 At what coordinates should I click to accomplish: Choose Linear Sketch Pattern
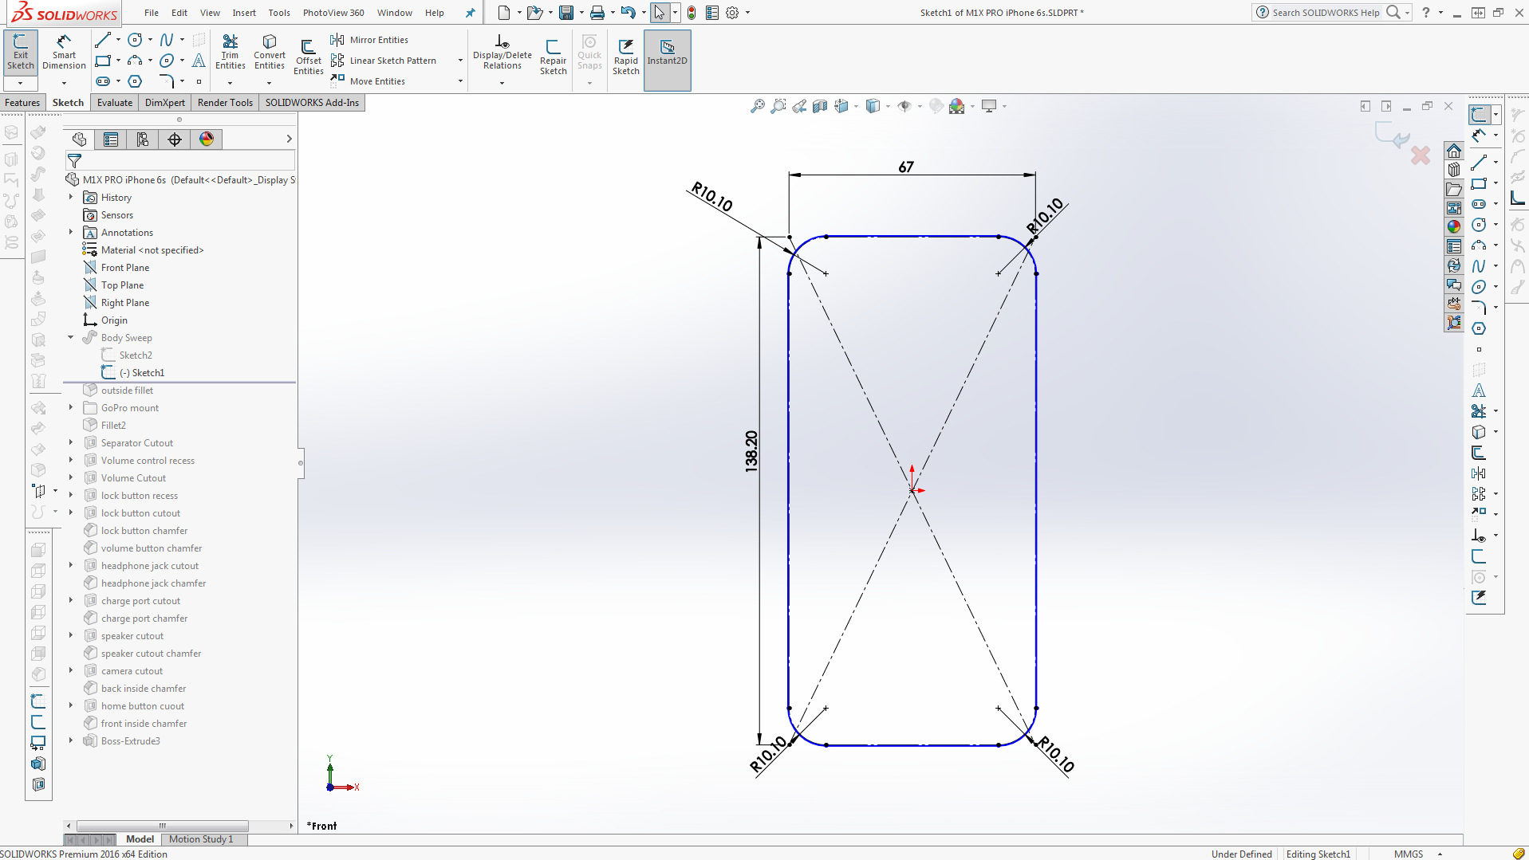(x=384, y=61)
